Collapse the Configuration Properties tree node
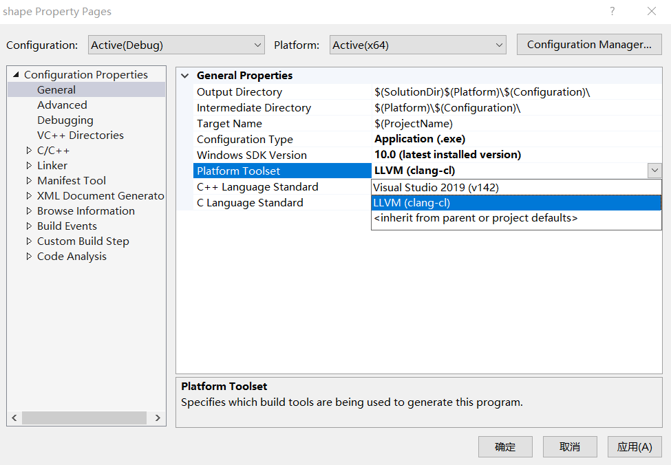 click(x=17, y=74)
